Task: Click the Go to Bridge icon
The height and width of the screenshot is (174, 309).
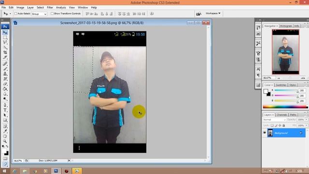Action: (x=198, y=14)
